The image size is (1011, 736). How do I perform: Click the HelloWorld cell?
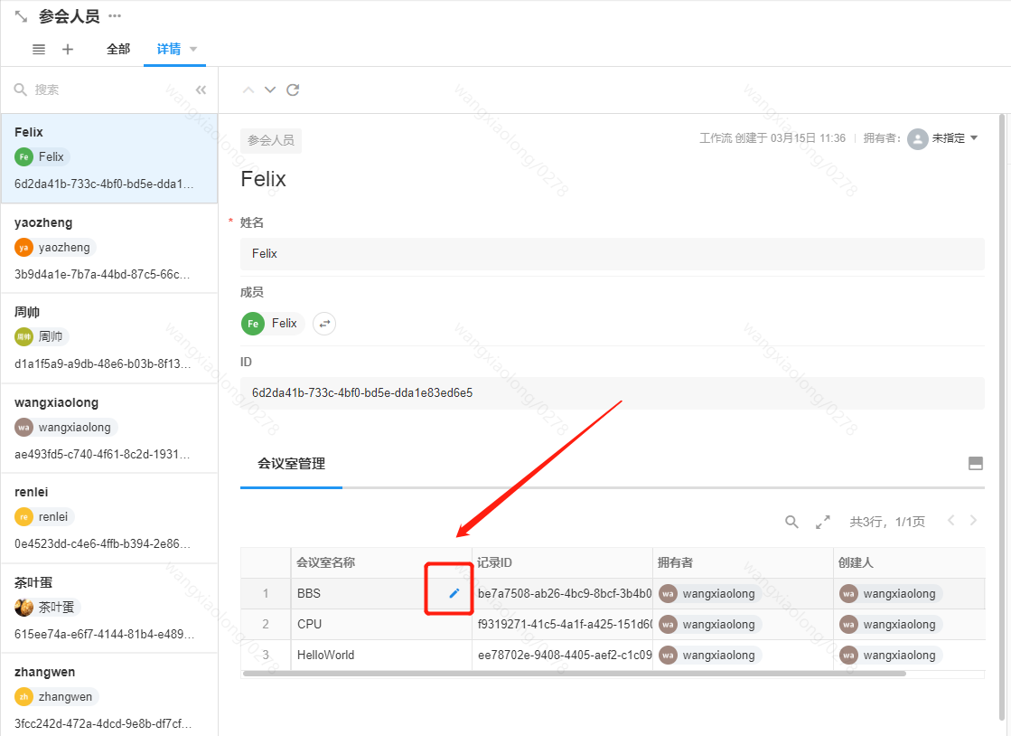pos(381,656)
